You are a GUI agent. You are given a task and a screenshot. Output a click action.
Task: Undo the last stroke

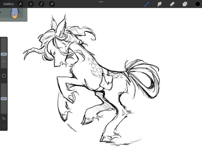pos(4,118)
